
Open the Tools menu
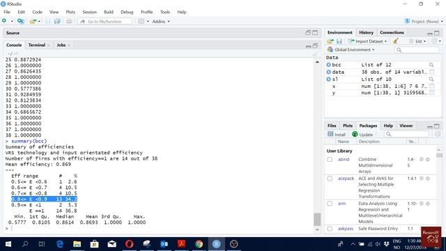[165, 12]
